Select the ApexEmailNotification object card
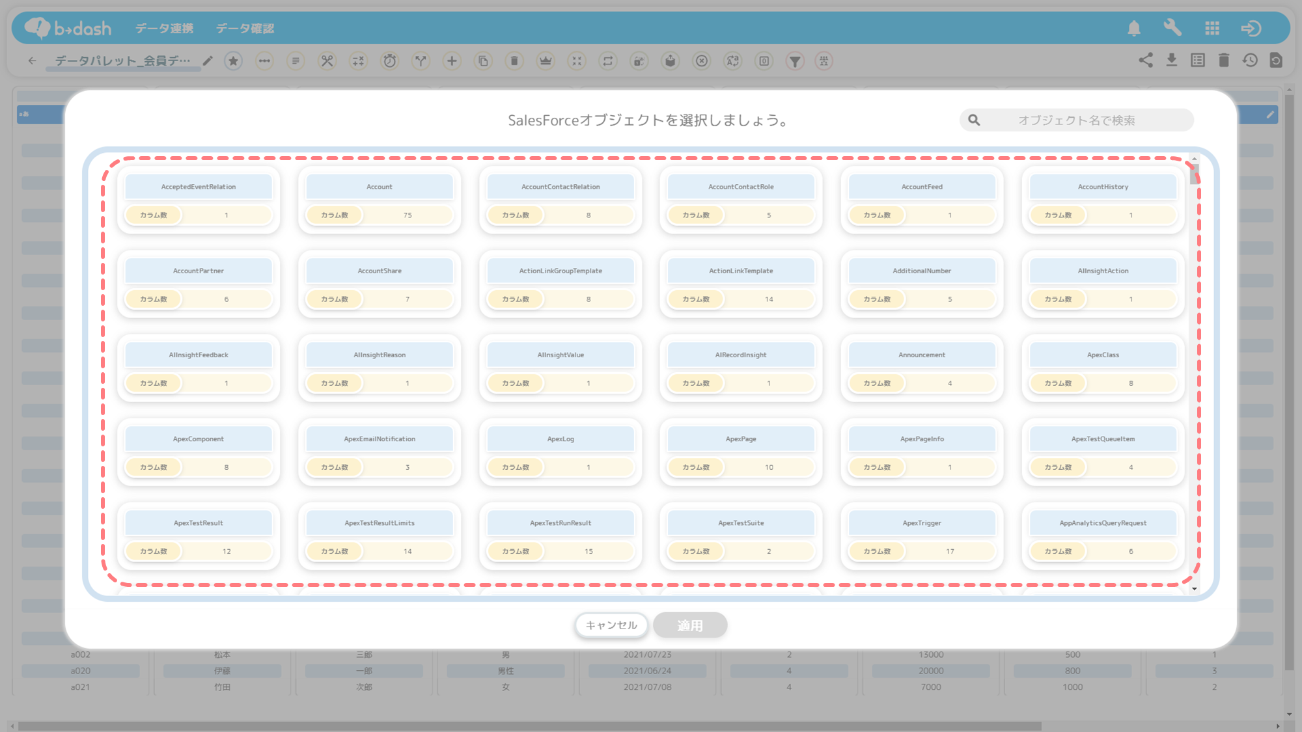This screenshot has height=732, width=1302. (380, 452)
